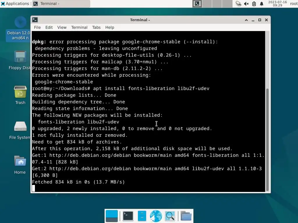Launch File Manager from the dock
The width and height of the screenshot is (298, 223).
(x=142, y=216)
